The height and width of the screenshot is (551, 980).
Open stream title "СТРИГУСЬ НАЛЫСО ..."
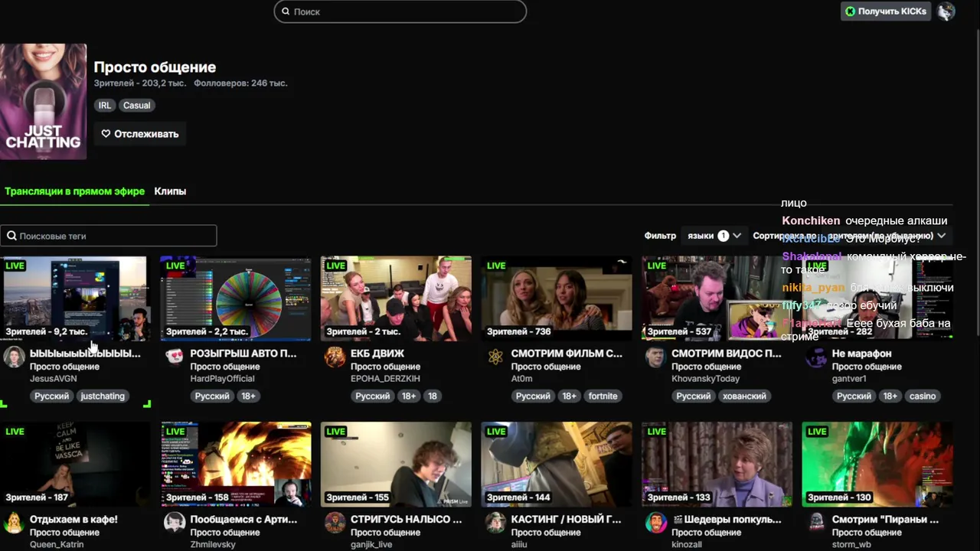[x=407, y=520]
